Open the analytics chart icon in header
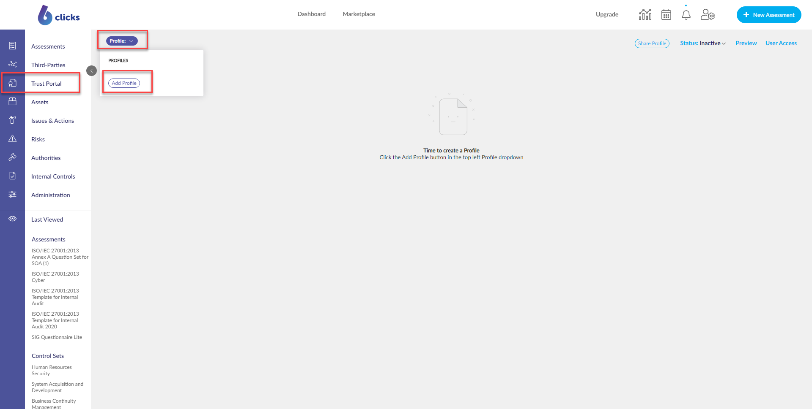 (645, 14)
